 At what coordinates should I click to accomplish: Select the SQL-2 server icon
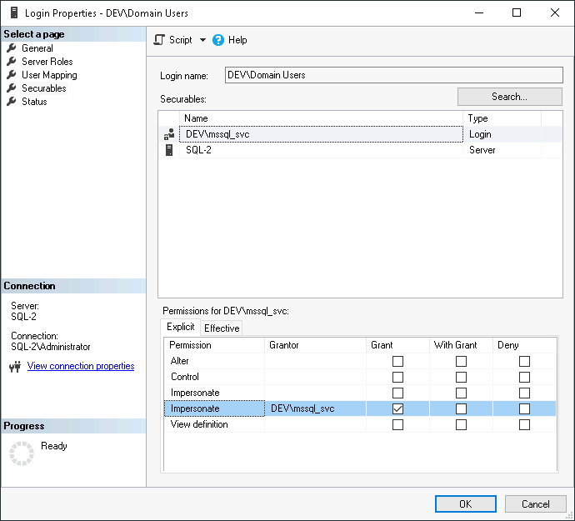pyautogui.click(x=169, y=150)
